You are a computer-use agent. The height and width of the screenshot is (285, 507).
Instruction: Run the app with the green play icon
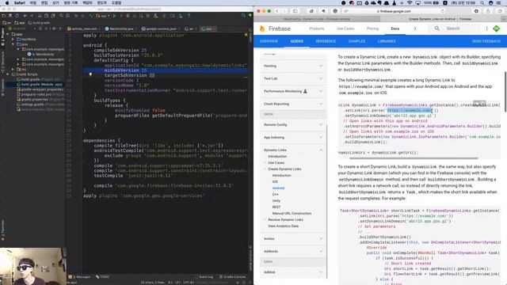click(x=114, y=16)
